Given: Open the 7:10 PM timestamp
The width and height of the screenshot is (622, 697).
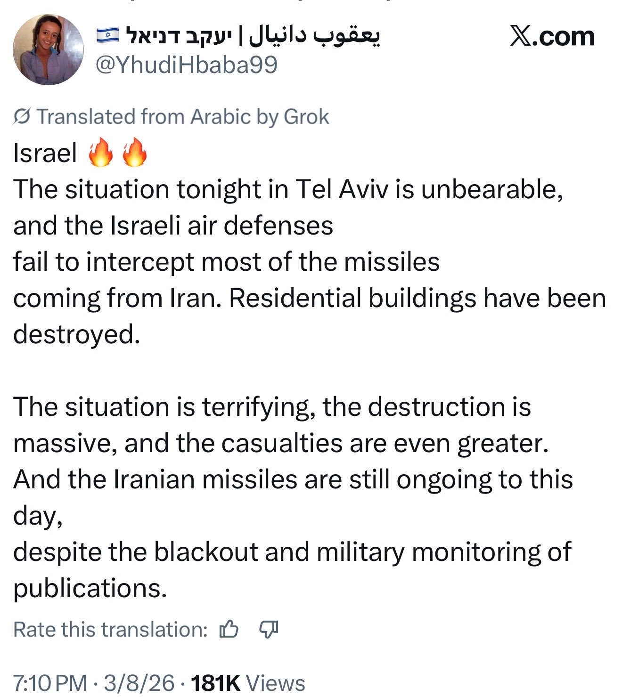Looking at the screenshot, I should [x=50, y=683].
